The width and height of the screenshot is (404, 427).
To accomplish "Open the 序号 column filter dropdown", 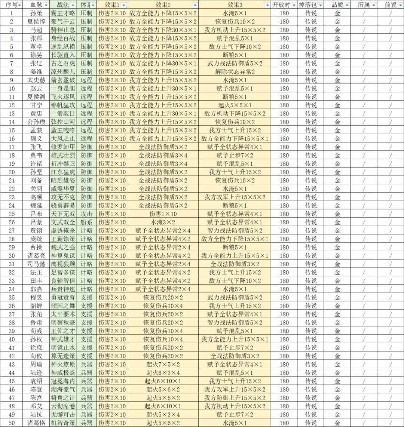I will (20, 5).
